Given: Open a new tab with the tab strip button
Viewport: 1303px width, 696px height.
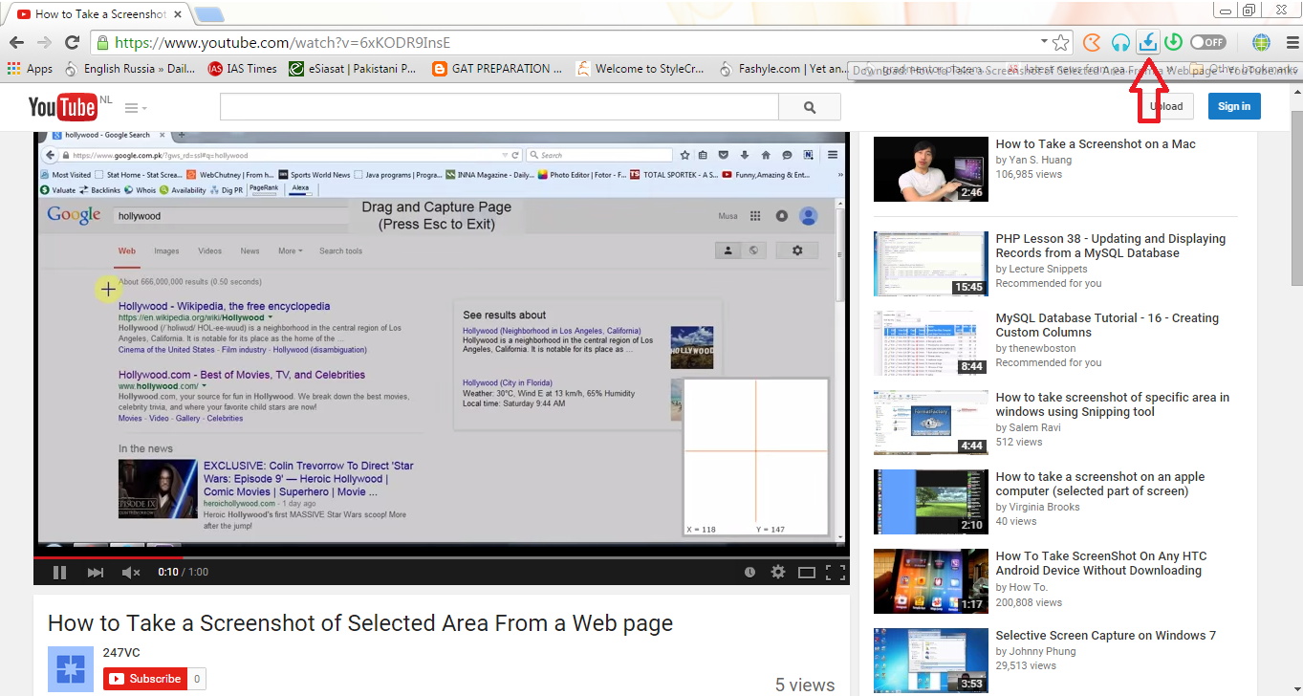Looking at the screenshot, I should pyautogui.click(x=209, y=14).
